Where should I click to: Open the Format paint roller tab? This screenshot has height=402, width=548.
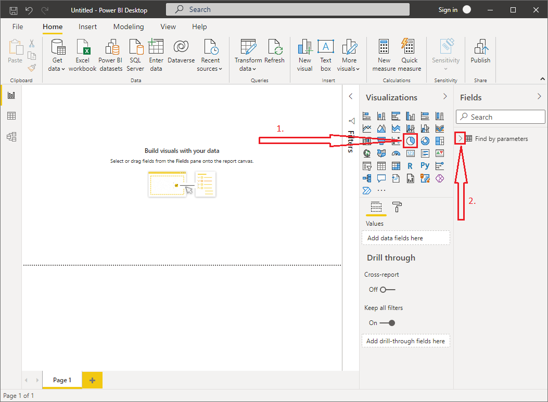pyautogui.click(x=397, y=207)
